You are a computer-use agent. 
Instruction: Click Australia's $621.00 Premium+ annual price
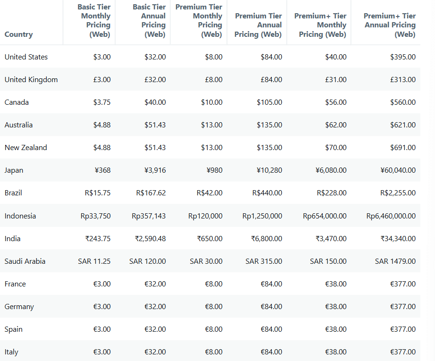[403, 125]
